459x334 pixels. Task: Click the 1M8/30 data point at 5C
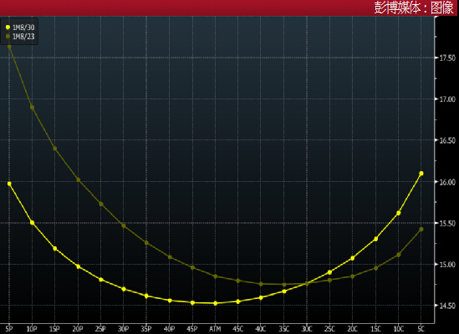[421, 174]
